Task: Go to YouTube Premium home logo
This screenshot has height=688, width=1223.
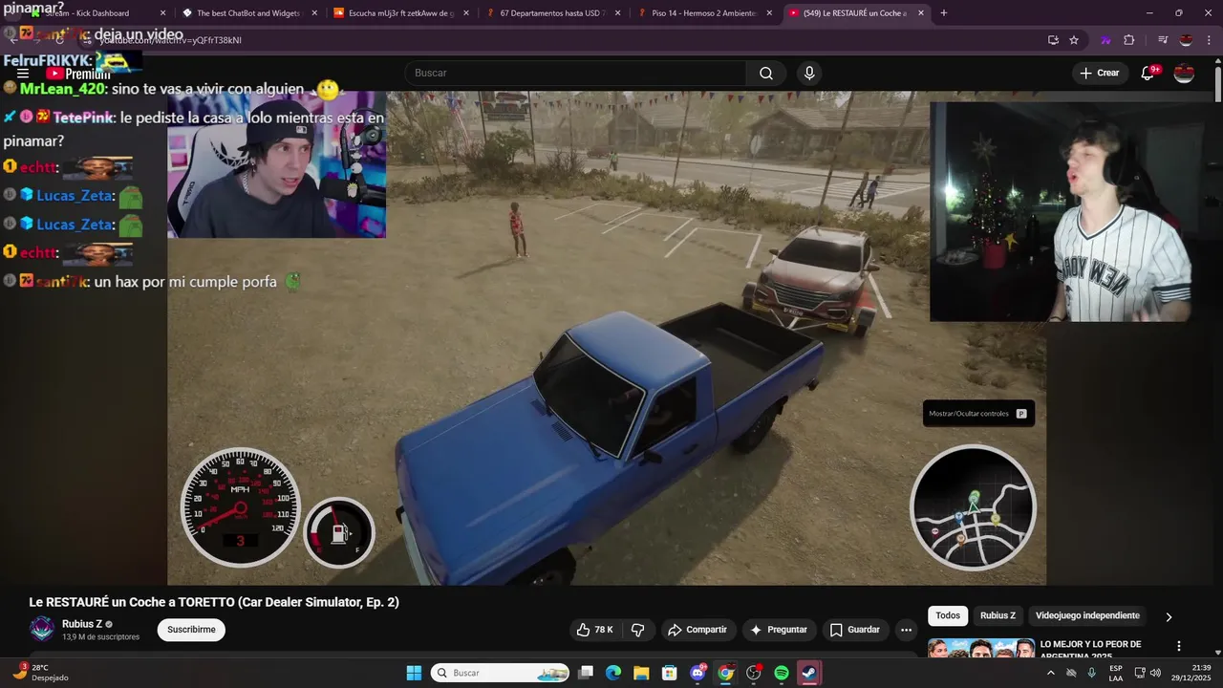Action: [78, 74]
